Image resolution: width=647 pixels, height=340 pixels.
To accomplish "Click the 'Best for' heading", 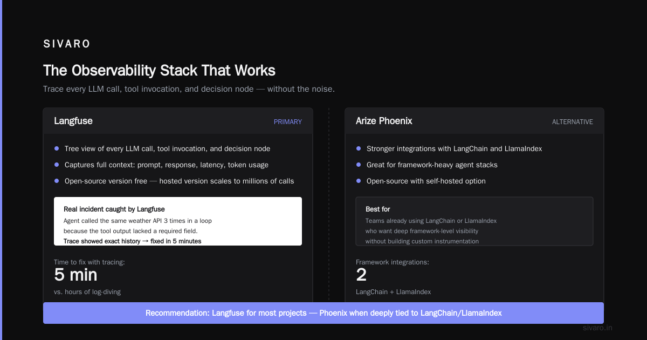I will pos(377,209).
